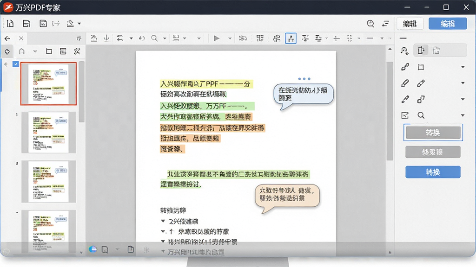Screen dimensions: 476x267
Task: Click the document vertical scrollbar up arrow
Action: pyautogui.click(x=390, y=49)
